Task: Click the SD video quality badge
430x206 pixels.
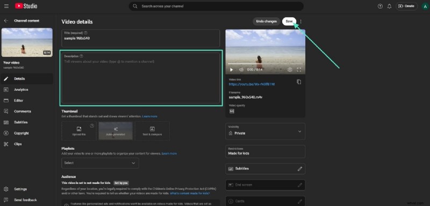Action: (x=232, y=112)
